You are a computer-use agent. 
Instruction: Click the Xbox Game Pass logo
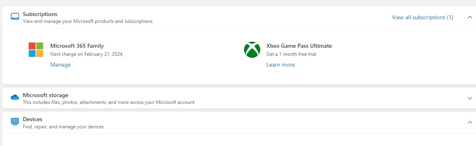click(252, 50)
